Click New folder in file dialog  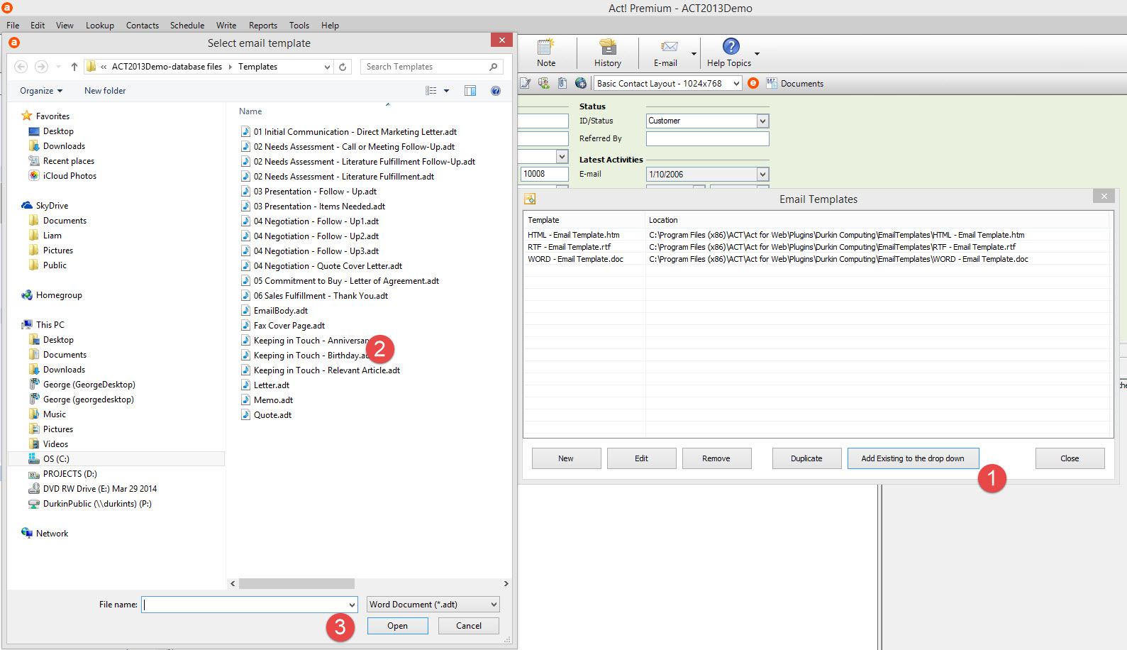[x=105, y=91]
